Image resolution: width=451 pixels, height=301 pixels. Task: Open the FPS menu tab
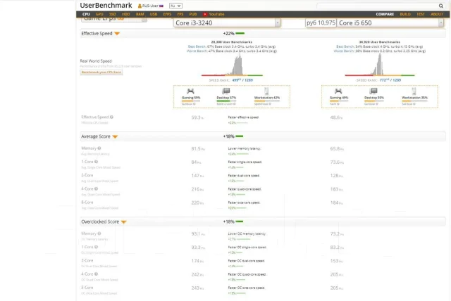click(180, 14)
